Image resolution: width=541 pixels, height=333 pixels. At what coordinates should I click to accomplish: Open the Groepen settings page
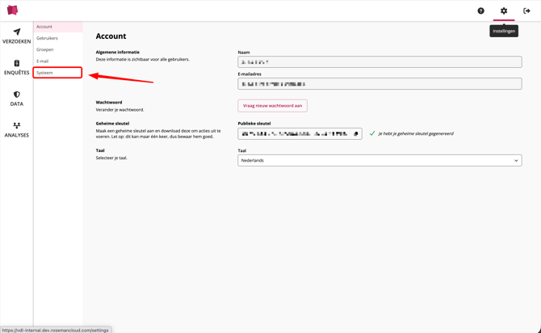pyautogui.click(x=44, y=49)
